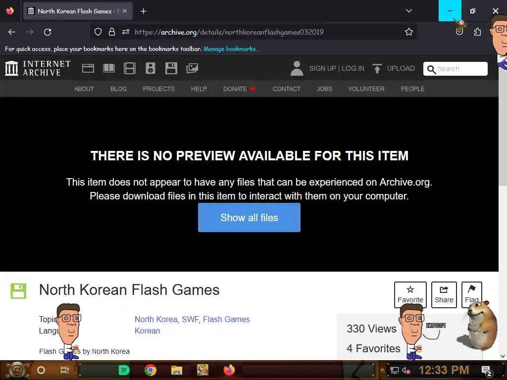Go back with browser back arrow

click(12, 32)
